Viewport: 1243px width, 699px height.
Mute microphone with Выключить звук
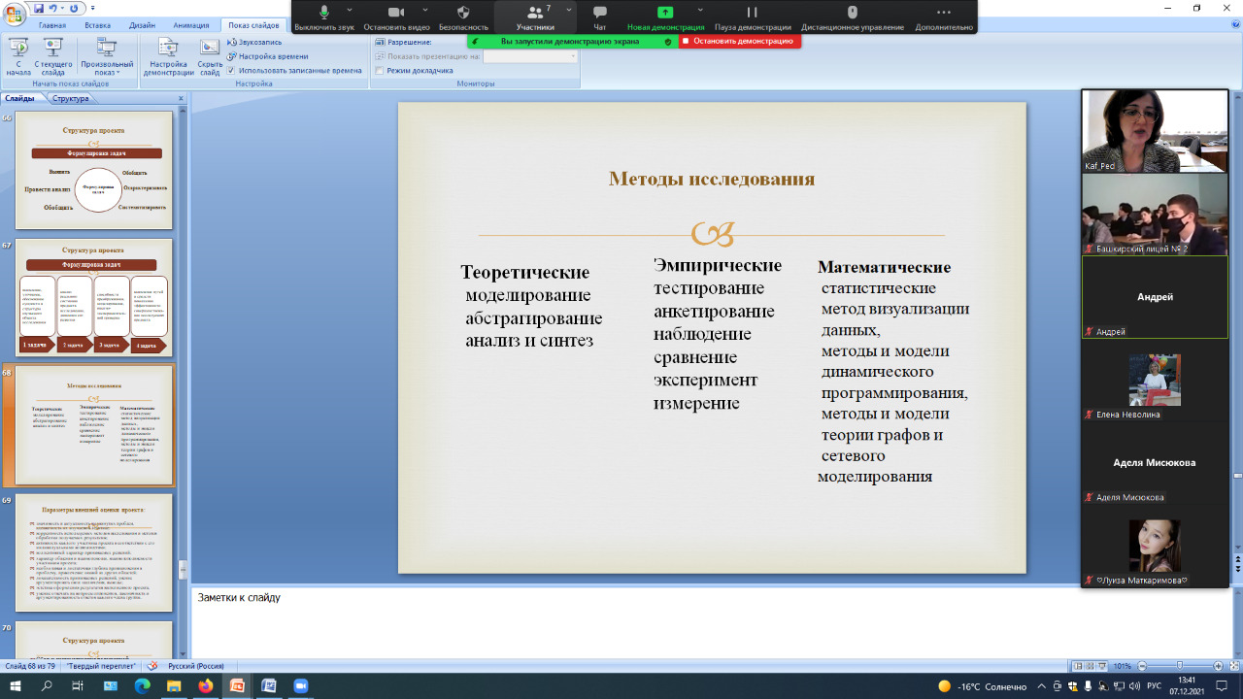(324, 17)
